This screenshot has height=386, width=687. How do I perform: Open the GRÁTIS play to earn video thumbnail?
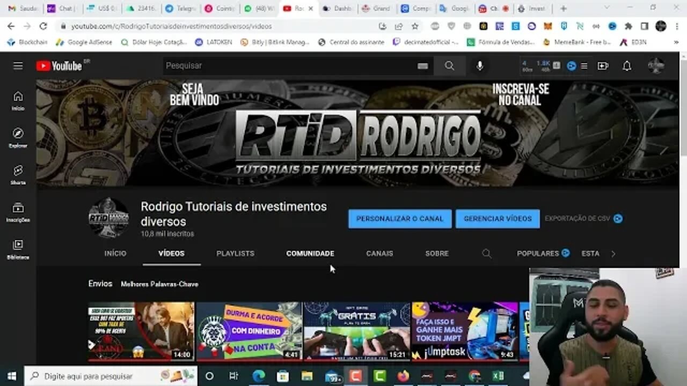(357, 331)
